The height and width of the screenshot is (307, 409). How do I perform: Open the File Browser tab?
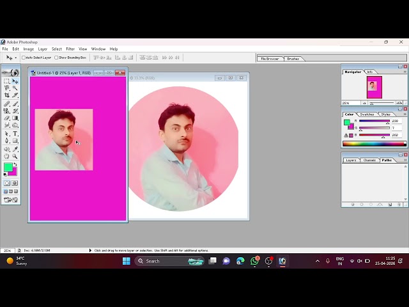(270, 59)
